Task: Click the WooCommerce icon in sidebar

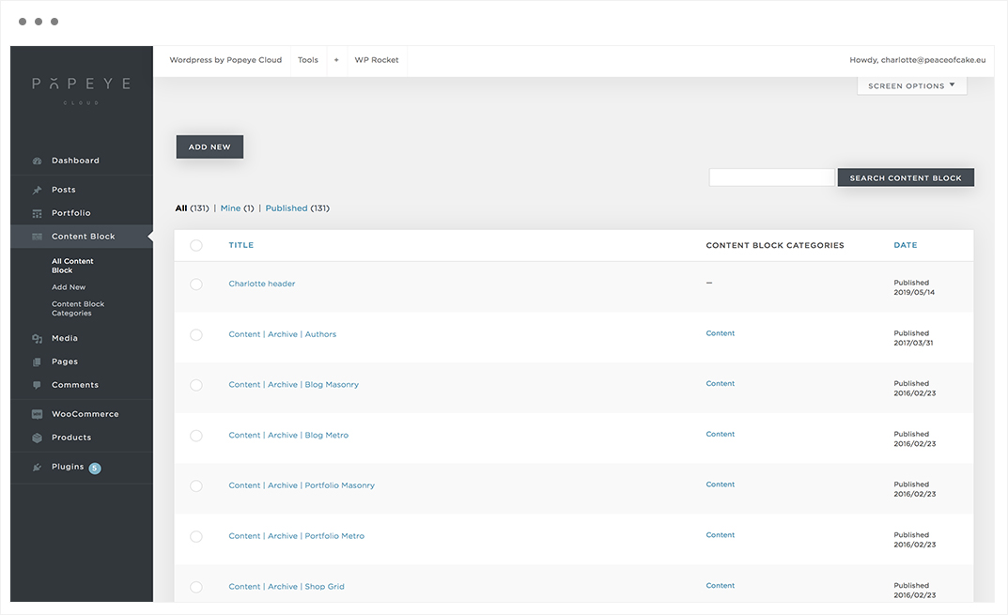Action: (x=38, y=414)
